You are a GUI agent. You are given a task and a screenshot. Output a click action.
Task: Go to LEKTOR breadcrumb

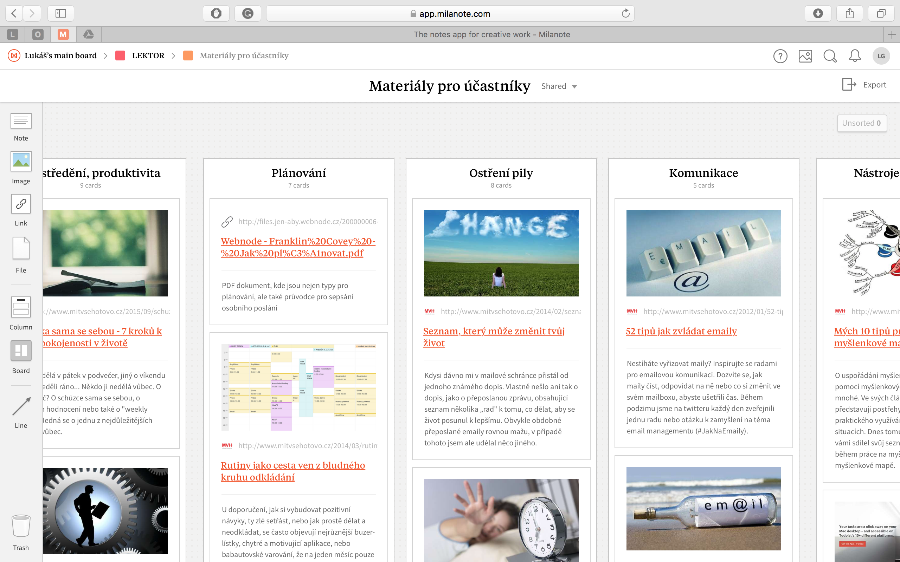[148, 56]
